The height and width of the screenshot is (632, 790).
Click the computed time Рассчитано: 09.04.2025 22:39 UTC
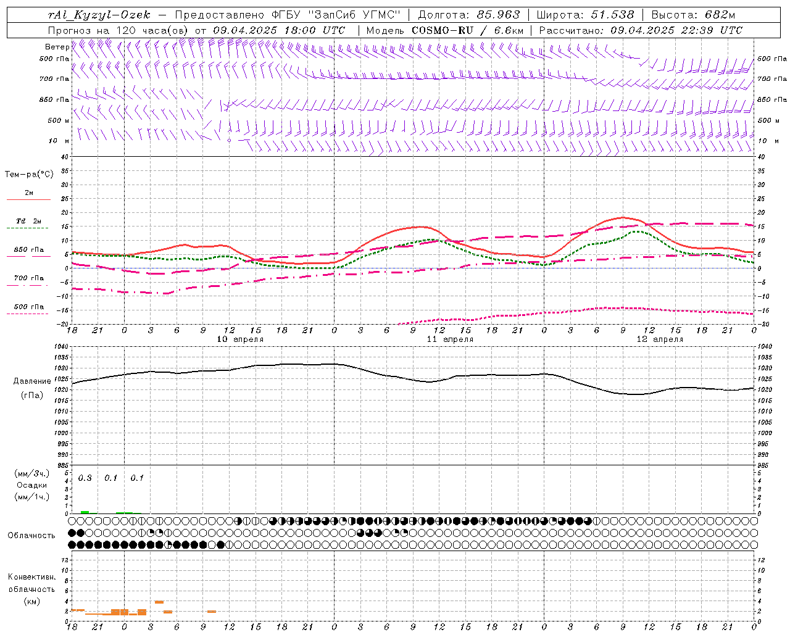641,30
